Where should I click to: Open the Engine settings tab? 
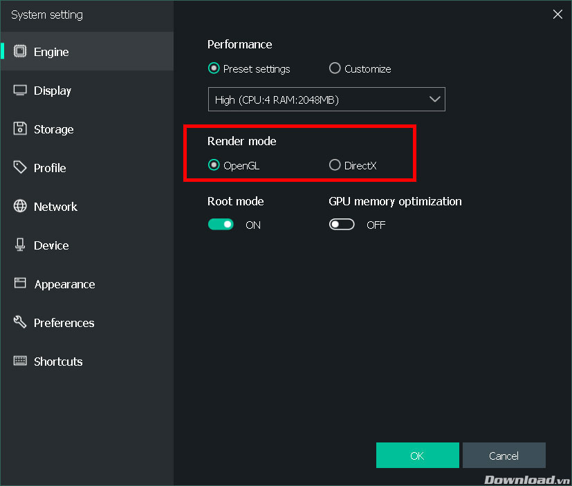tap(87, 51)
